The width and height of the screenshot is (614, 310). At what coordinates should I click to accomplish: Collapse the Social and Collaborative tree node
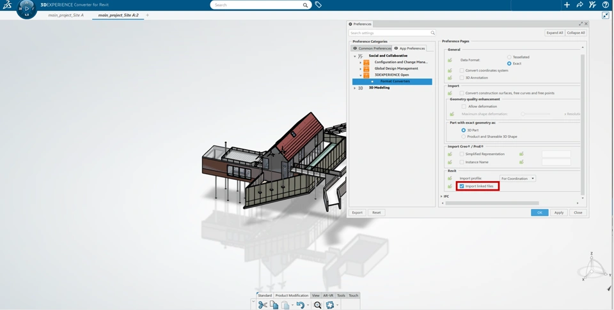[x=355, y=56]
